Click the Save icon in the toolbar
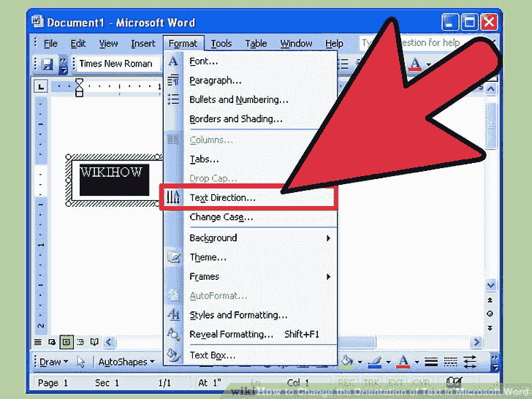Viewport: 532px width, 399px height. pos(47,64)
